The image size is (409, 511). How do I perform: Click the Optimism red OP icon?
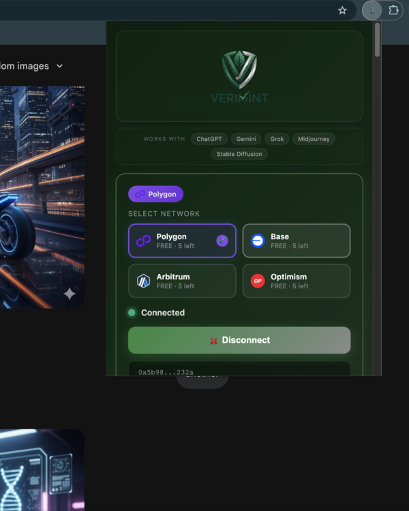coord(258,281)
